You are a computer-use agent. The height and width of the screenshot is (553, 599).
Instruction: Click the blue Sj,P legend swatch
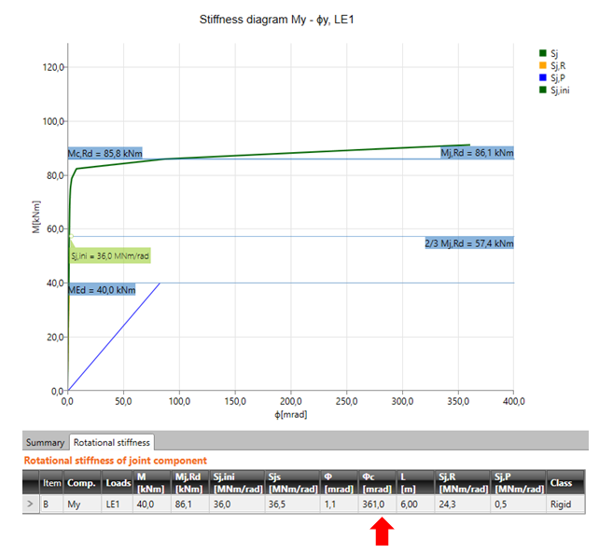pyautogui.click(x=543, y=77)
